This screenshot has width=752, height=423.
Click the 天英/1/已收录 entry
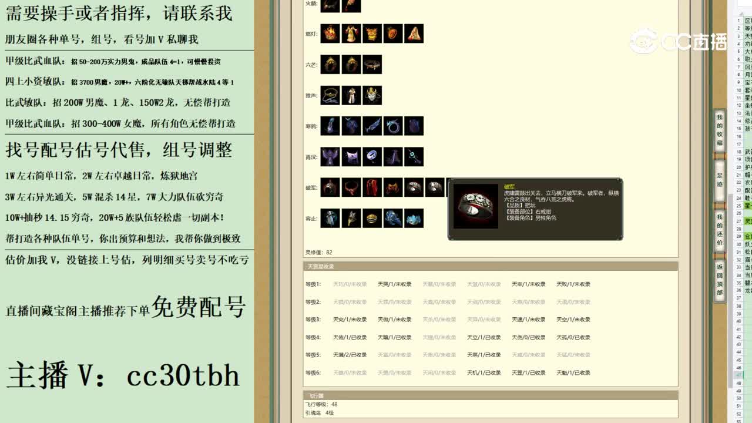(x=484, y=355)
